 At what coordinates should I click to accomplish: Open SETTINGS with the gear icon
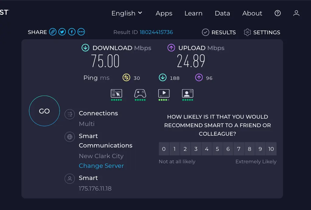pos(262,32)
